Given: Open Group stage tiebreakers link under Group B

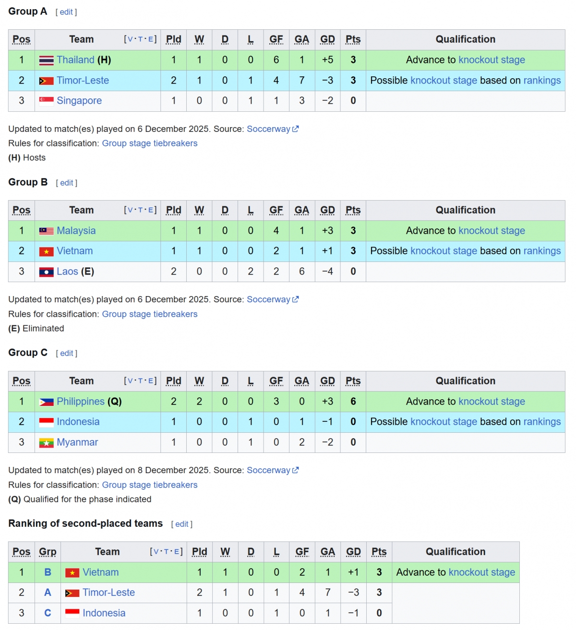Looking at the screenshot, I should 150,314.
